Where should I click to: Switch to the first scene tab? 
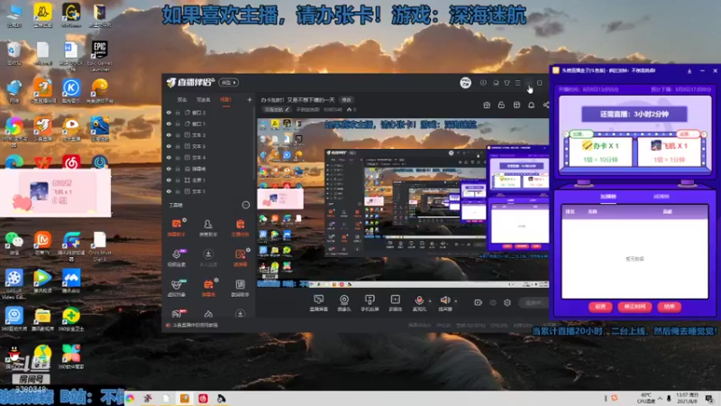point(182,99)
